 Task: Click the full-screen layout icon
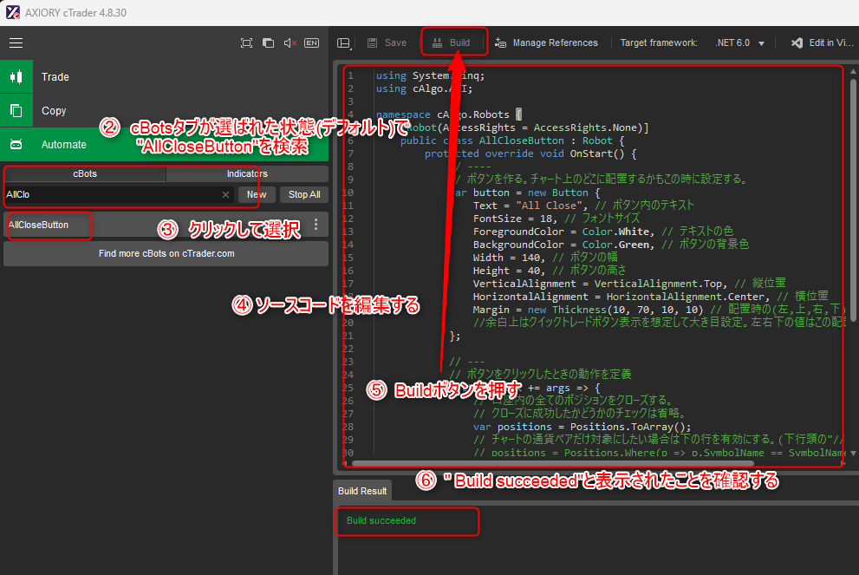click(246, 42)
